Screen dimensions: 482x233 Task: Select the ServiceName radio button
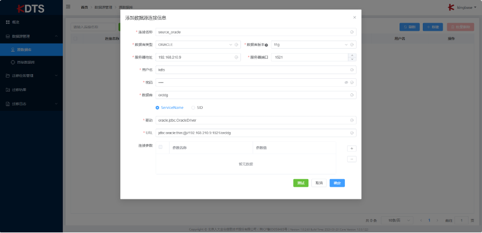pyautogui.click(x=157, y=108)
